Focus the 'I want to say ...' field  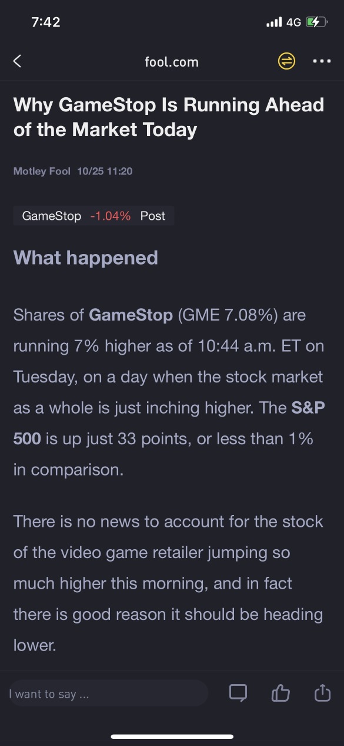click(108, 694)
